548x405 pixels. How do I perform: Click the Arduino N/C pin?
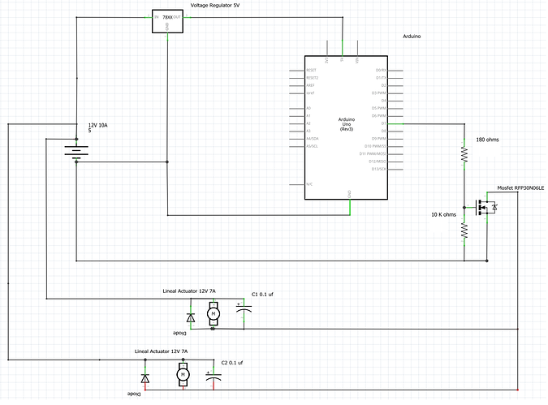click(x=297, y=184)
